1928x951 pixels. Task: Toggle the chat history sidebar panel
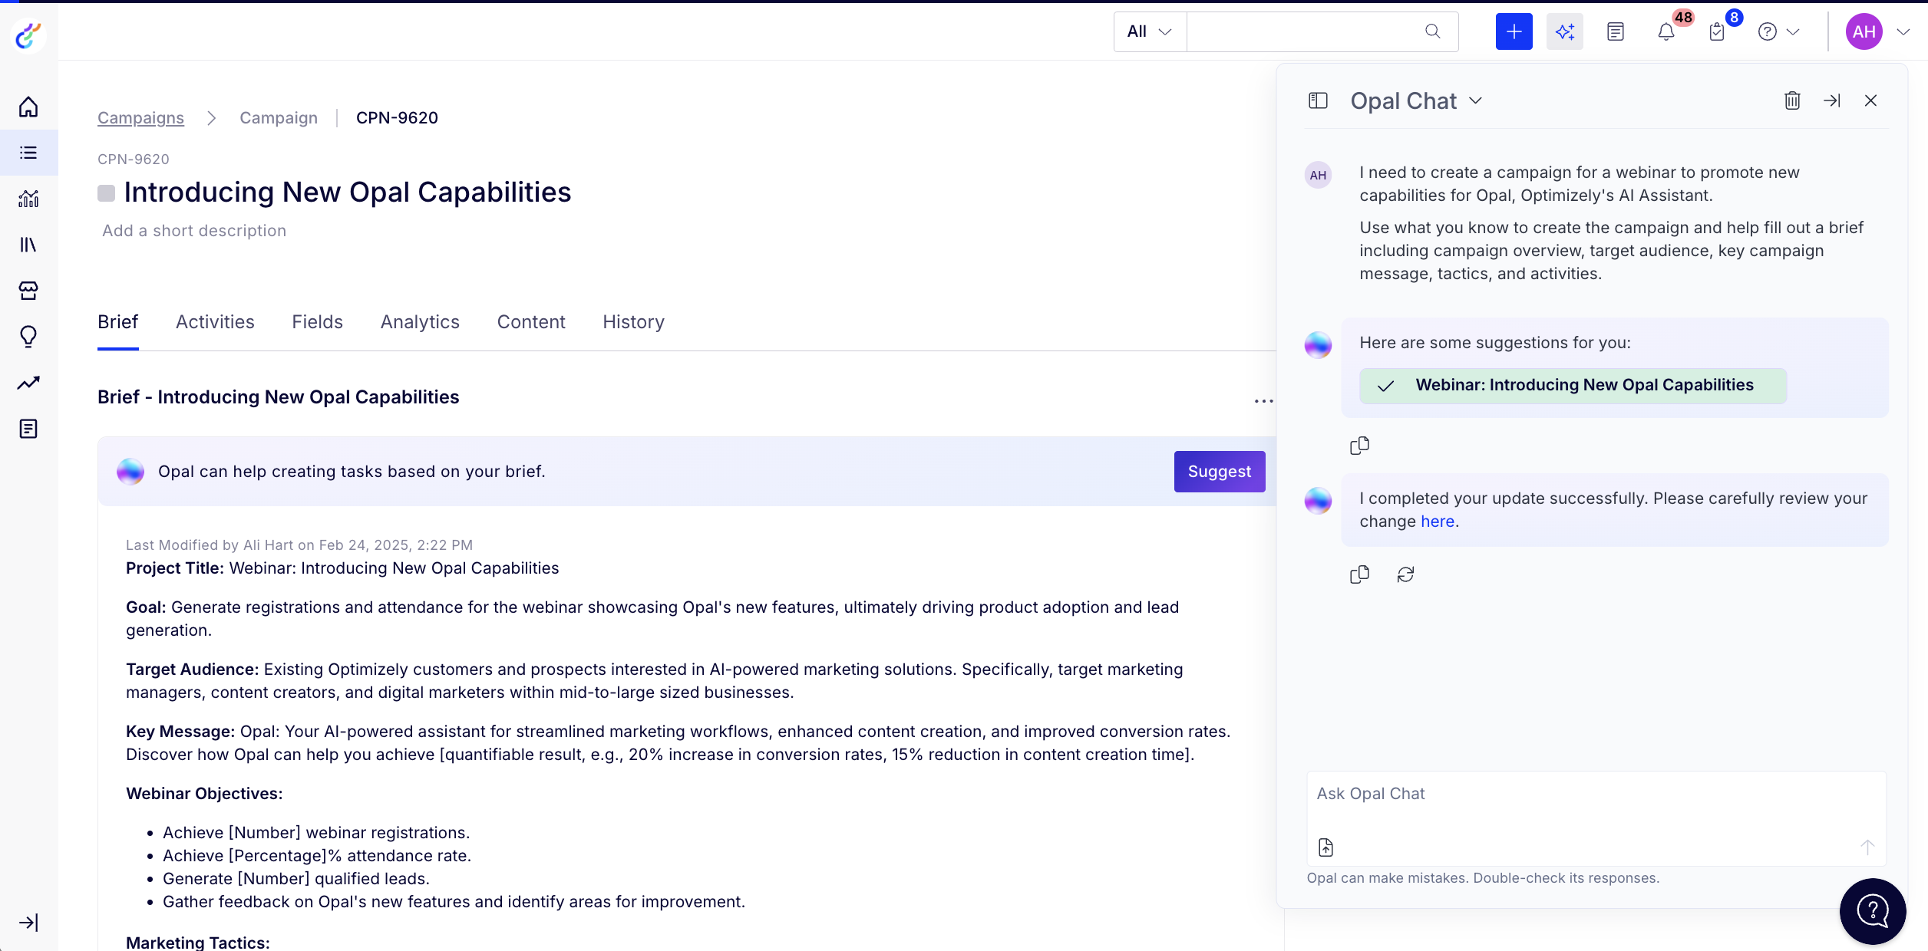coord(1318,100)
